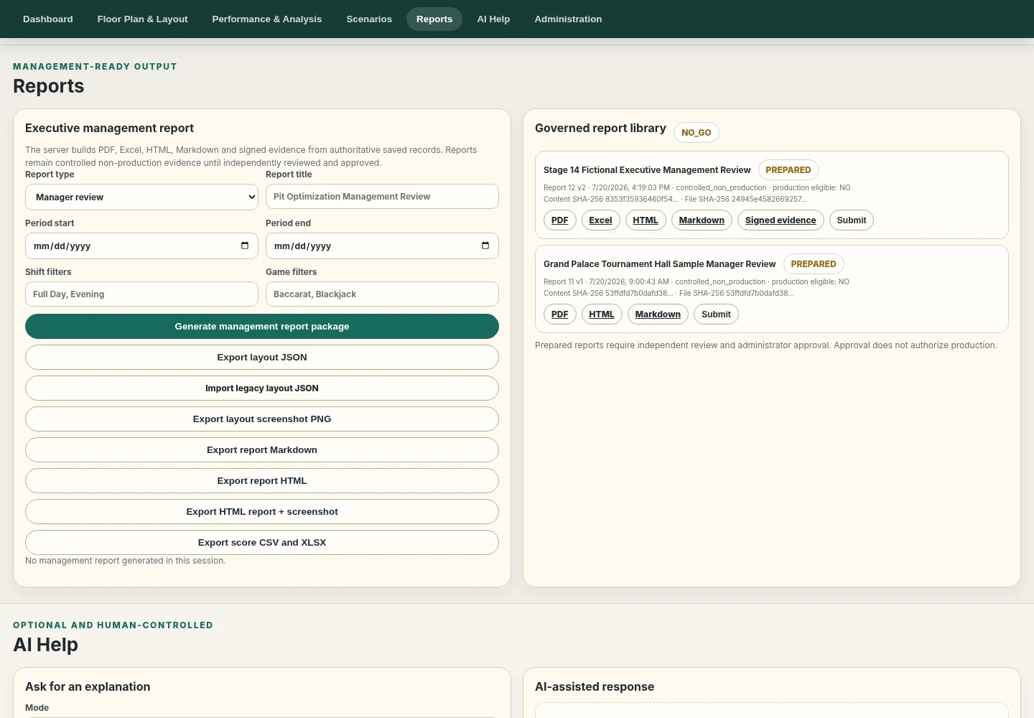
Task: Open Markdown of Grand Palace review
Action: pos(658,314)
